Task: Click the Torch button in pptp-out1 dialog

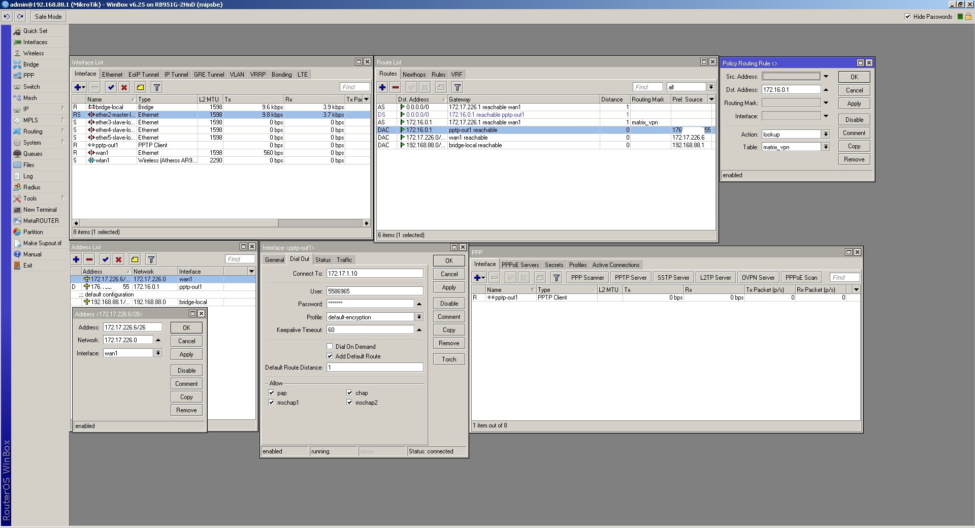Action: point(449,359)
